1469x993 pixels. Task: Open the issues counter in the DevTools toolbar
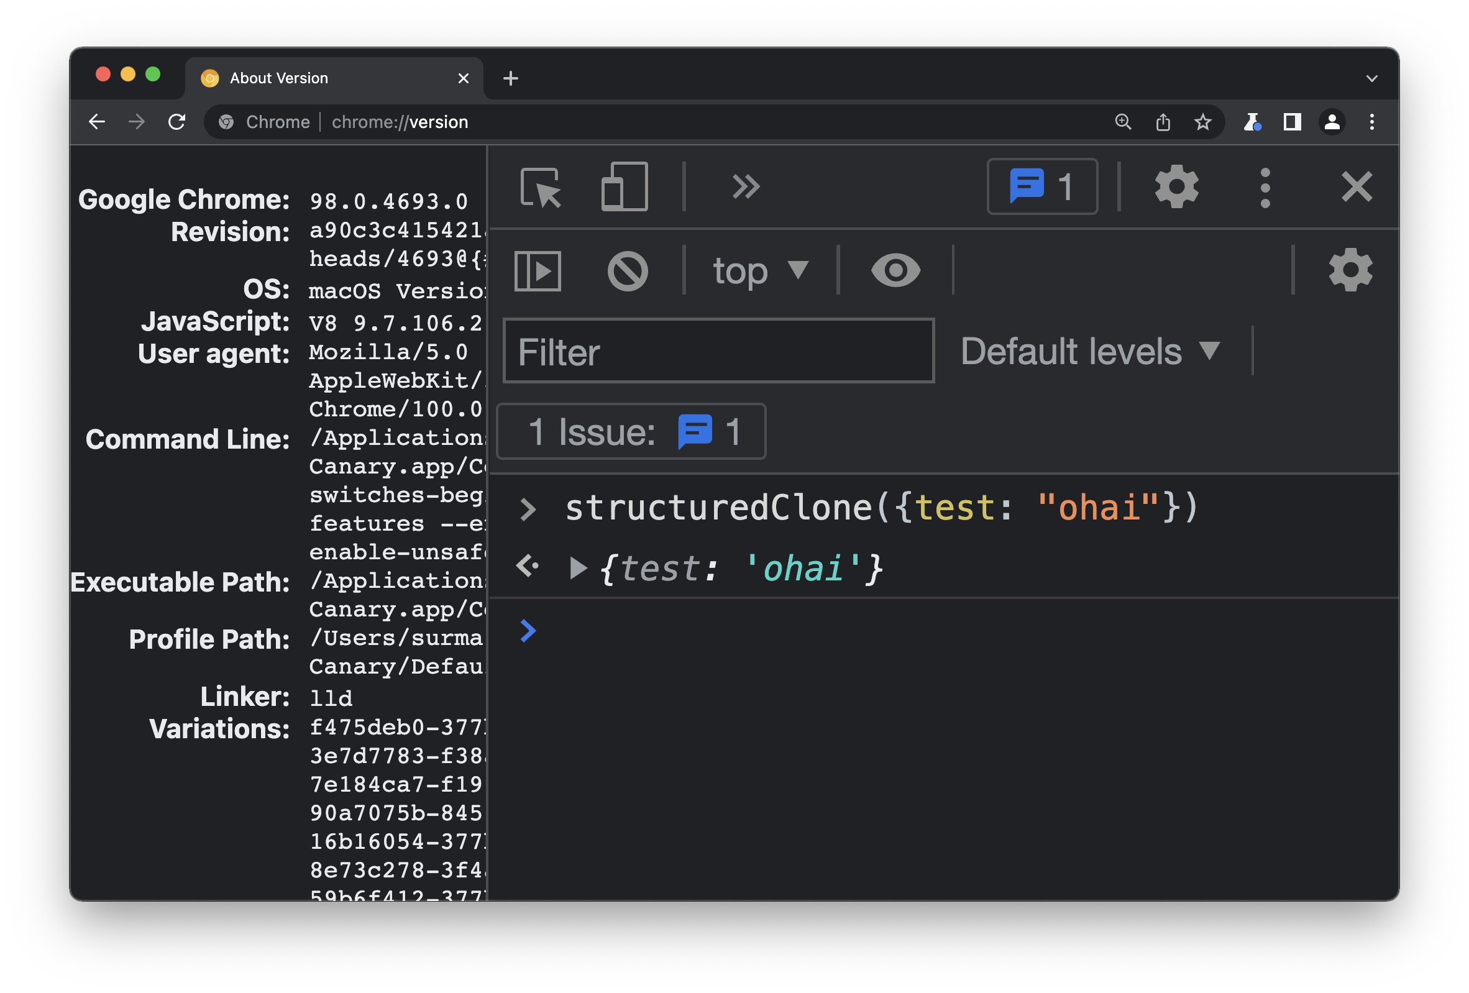coord(1041,186)
